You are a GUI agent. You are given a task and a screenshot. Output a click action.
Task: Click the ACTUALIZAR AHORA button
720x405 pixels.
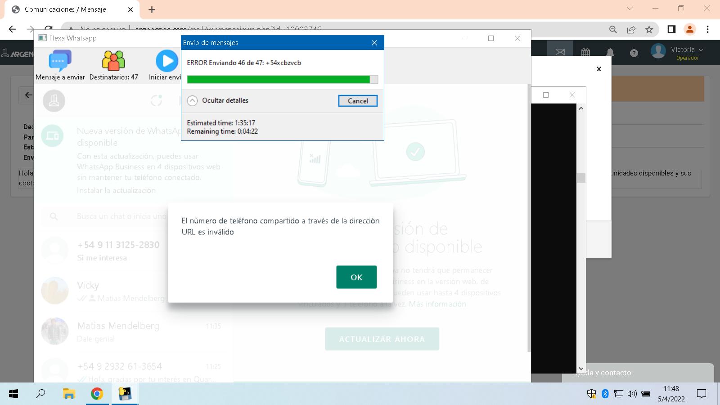click(x=382, y=339)
